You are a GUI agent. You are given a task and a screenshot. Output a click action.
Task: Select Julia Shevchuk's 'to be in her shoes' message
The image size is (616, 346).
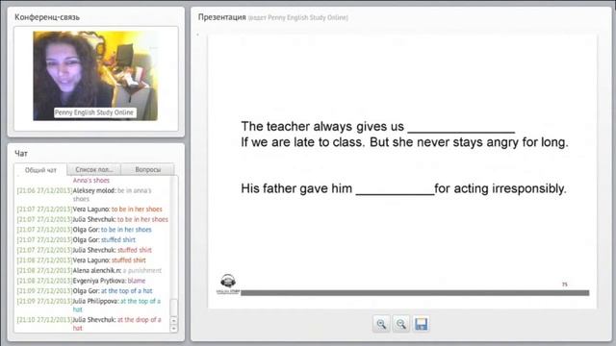[92, 219]
